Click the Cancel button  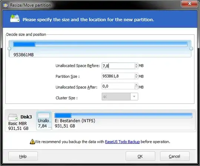click(x=174, y=156)
